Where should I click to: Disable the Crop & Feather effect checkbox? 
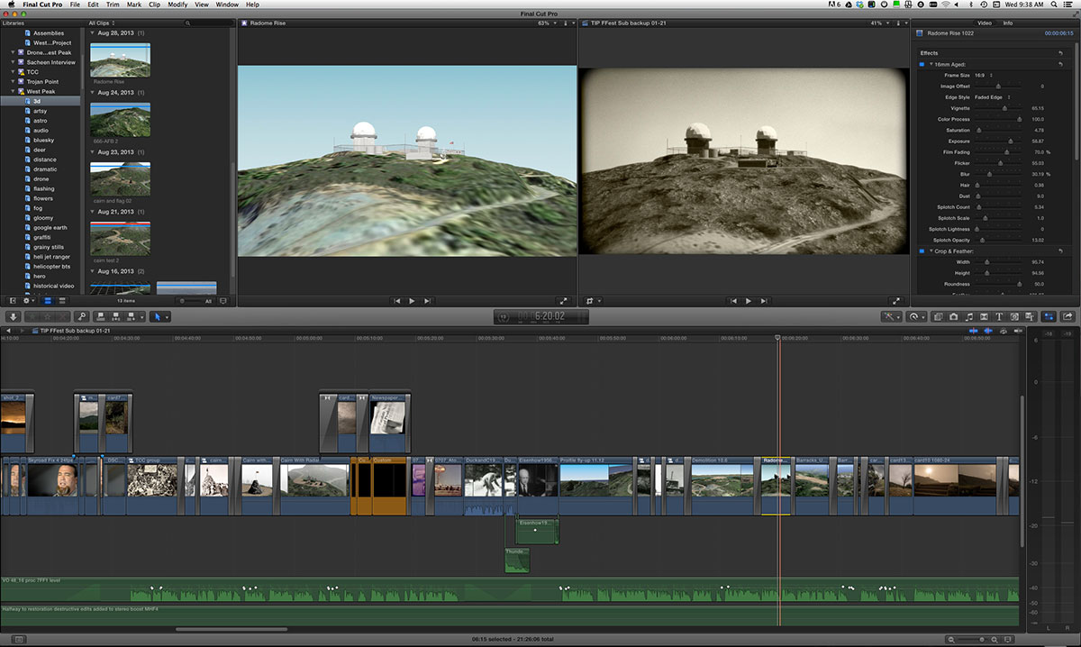921,251
